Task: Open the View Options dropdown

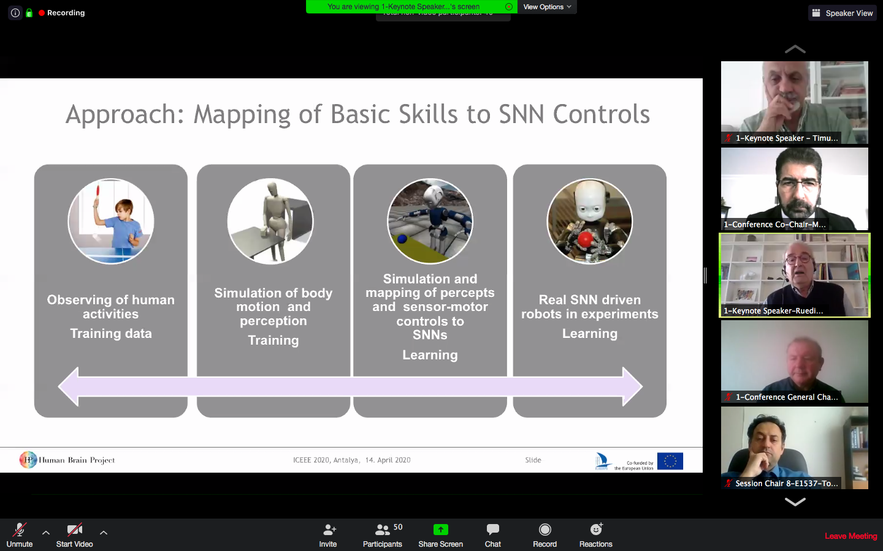Action: pos(547,7)
